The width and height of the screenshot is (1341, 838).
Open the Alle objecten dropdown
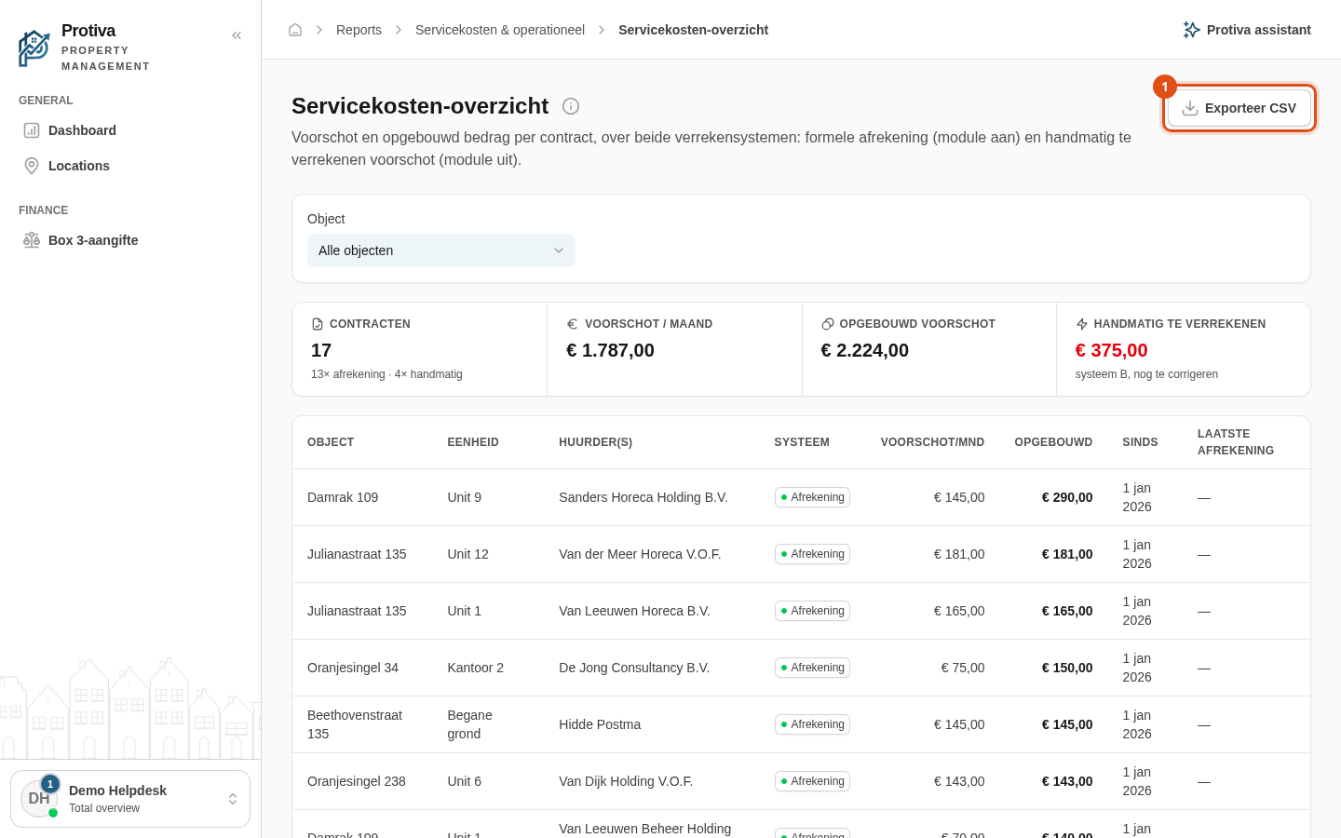pyautogui.click(x=441, y=250)
